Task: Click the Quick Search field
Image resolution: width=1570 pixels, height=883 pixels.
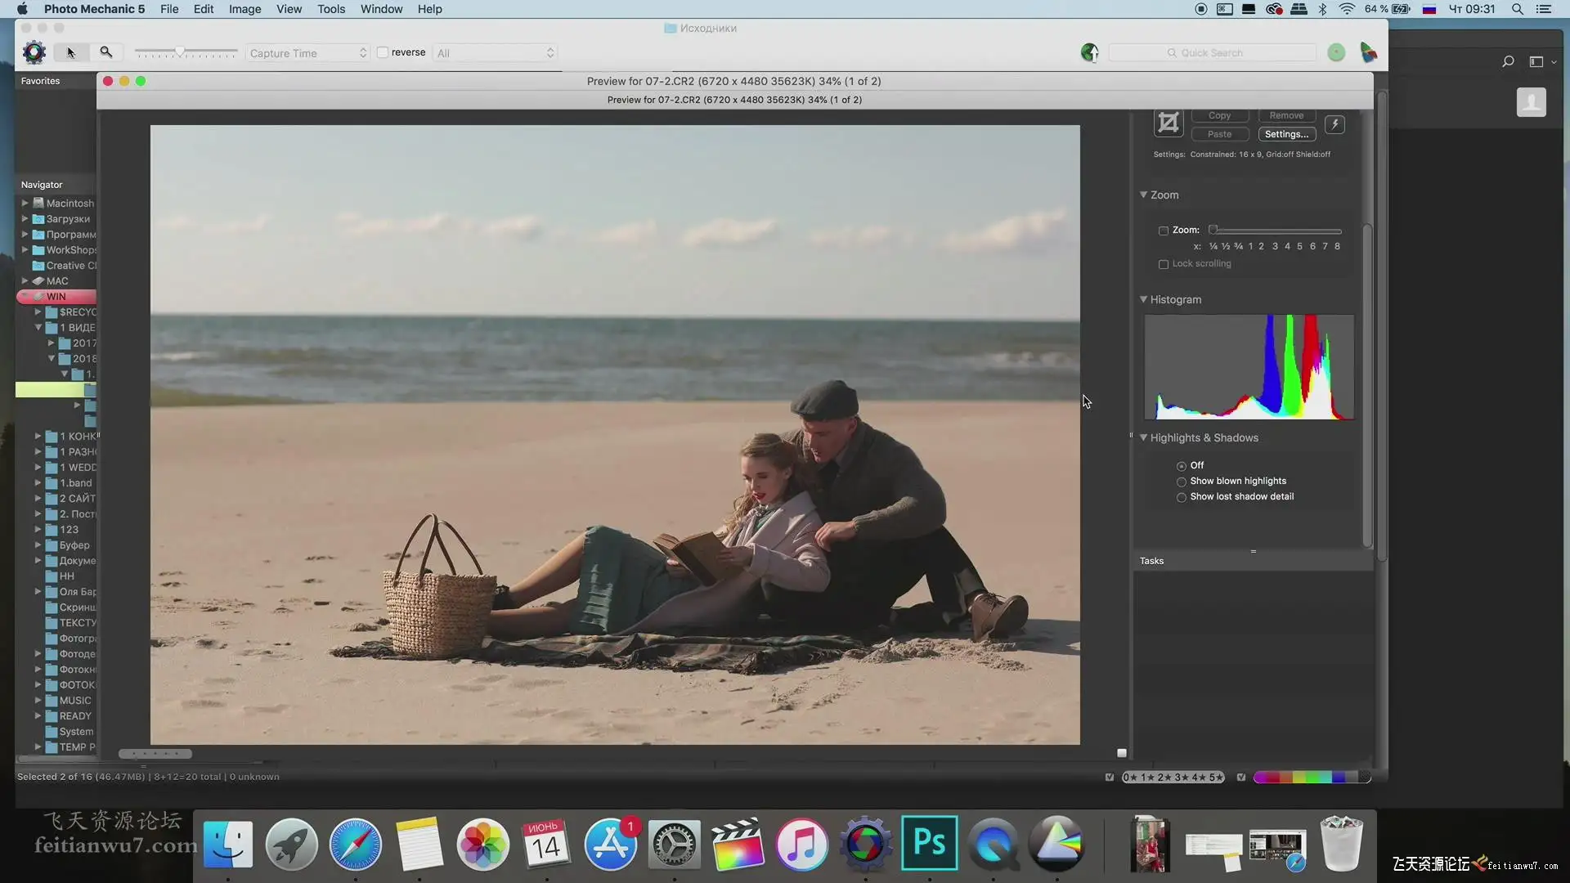Action: 1213,53
